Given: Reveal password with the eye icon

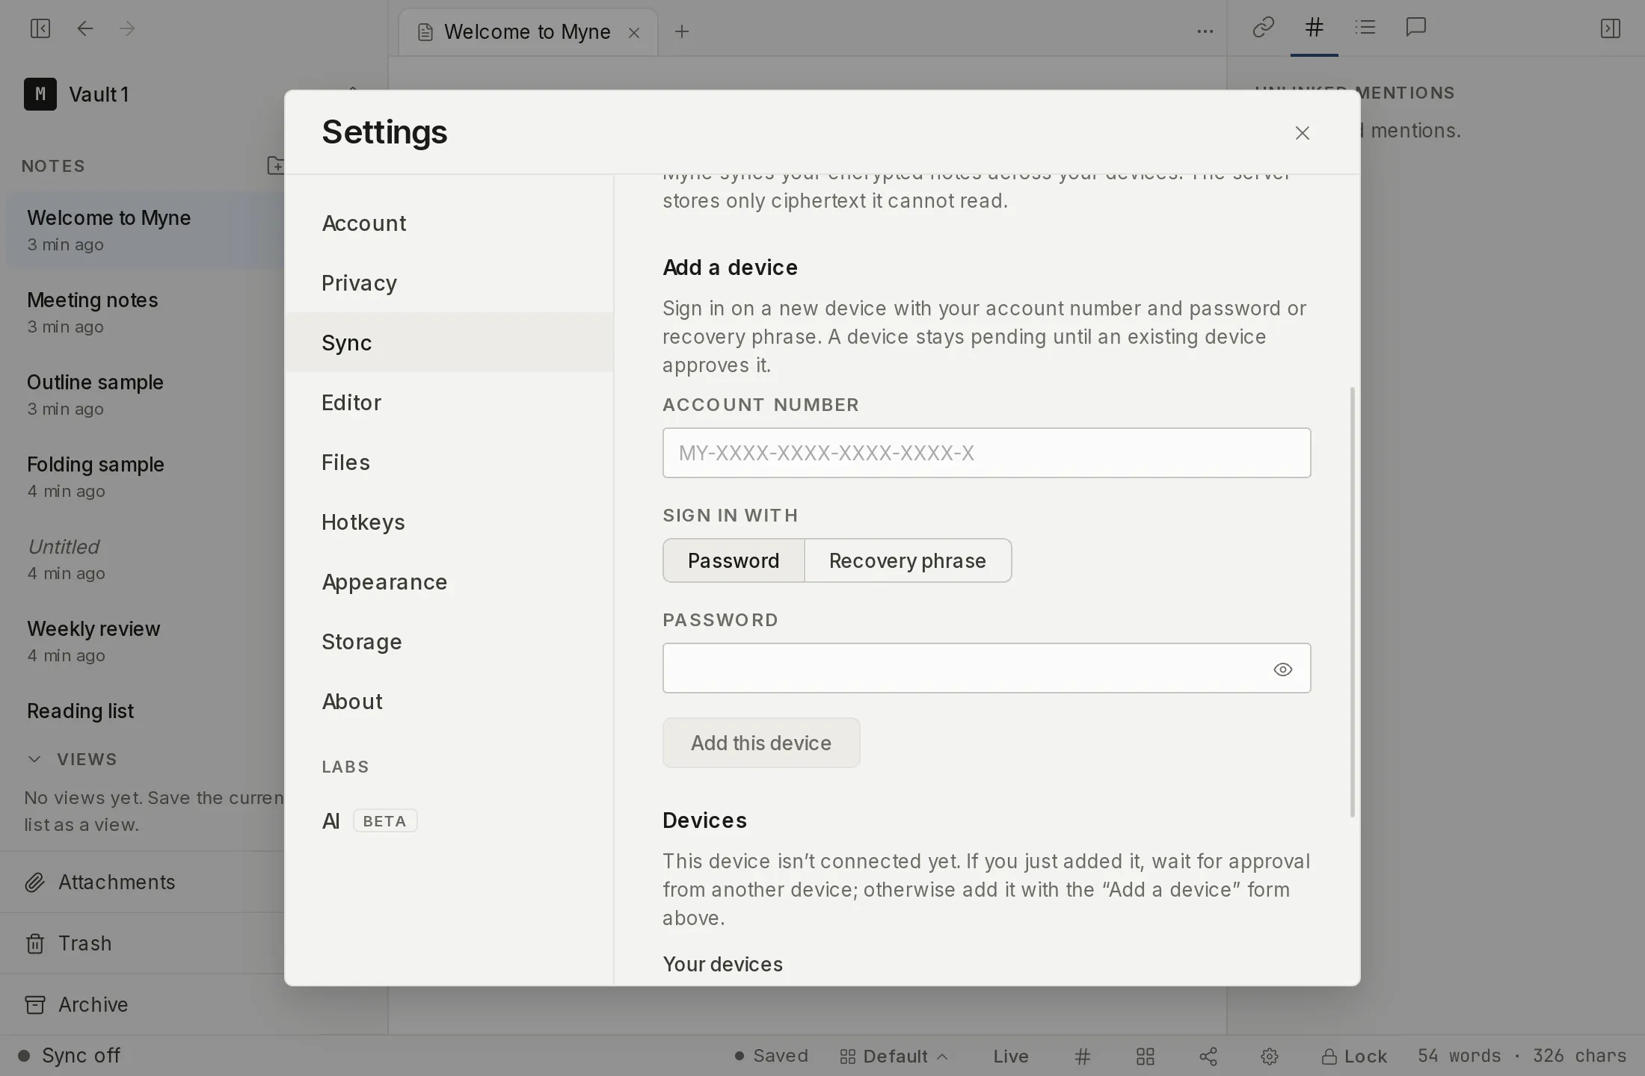Looking at the screenshot, I should coord(1283,669).
